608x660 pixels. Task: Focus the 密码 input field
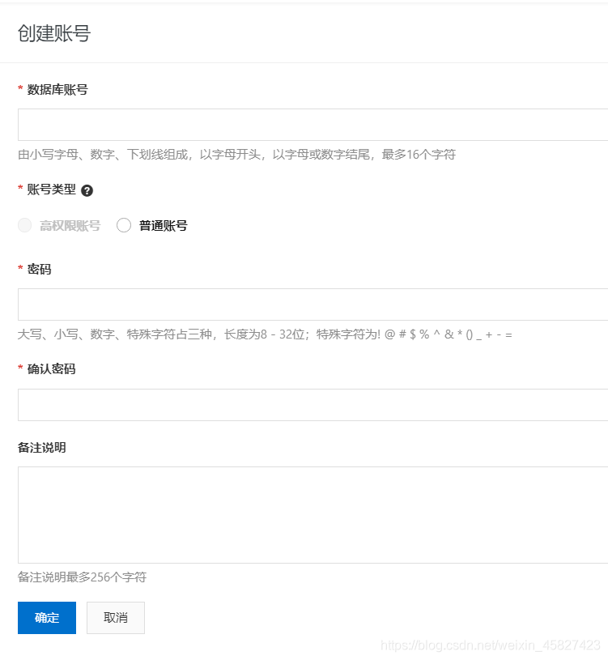pos(313,304)
